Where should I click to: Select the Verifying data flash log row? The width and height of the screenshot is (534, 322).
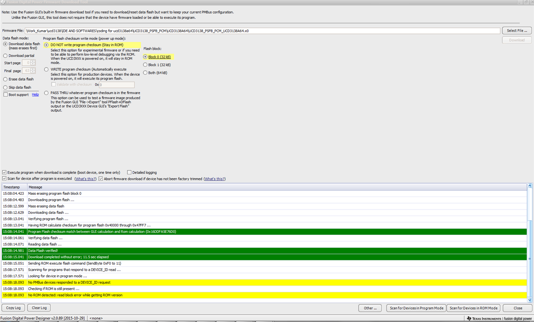point(264,238)
